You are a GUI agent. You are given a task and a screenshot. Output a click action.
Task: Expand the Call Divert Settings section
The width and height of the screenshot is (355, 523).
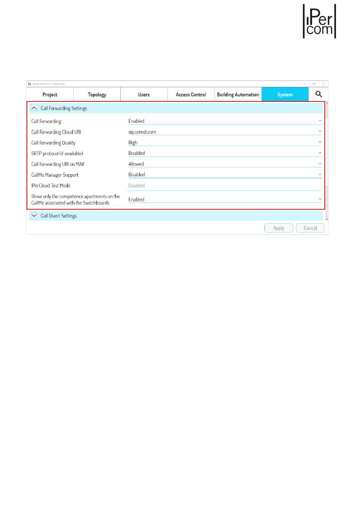34,216
